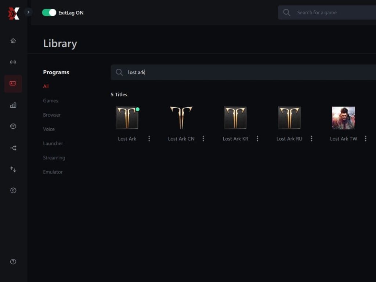This screenshot has height=282, width=376.
Task: Open the route split icon in sidebar
Action: [13, 148]
